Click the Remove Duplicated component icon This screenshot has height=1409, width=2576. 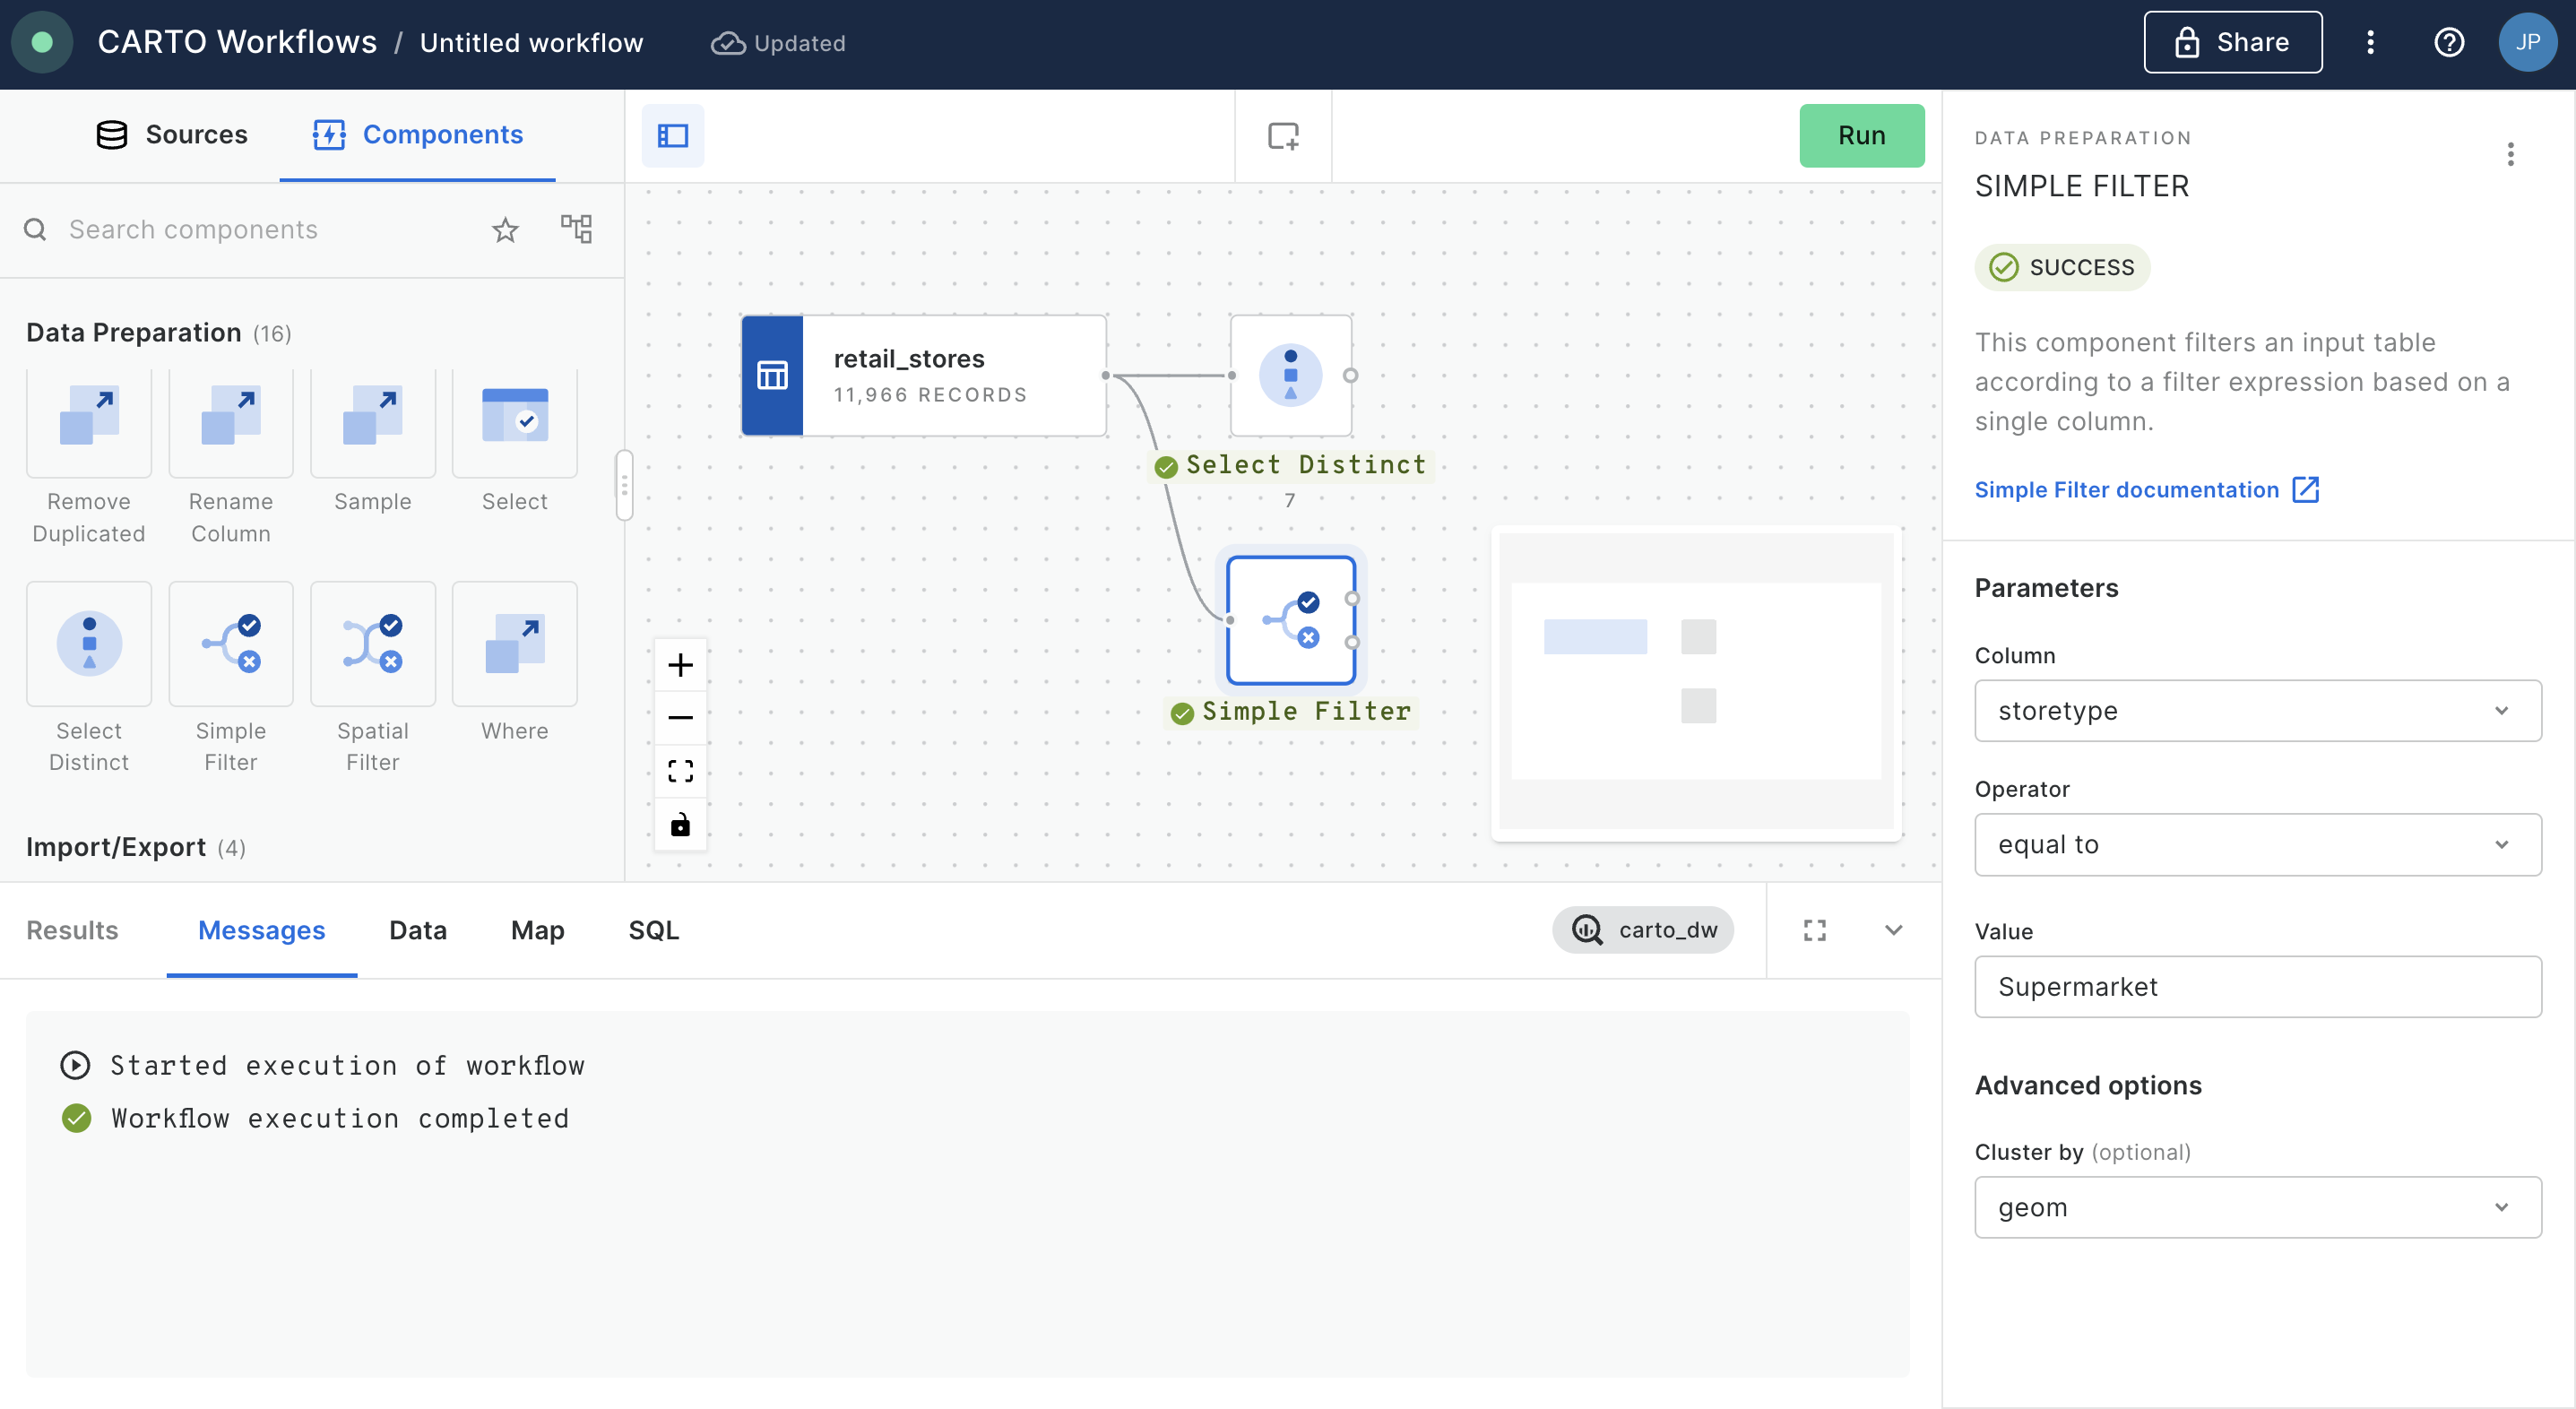pyautogui.click(x=89, y=415)
